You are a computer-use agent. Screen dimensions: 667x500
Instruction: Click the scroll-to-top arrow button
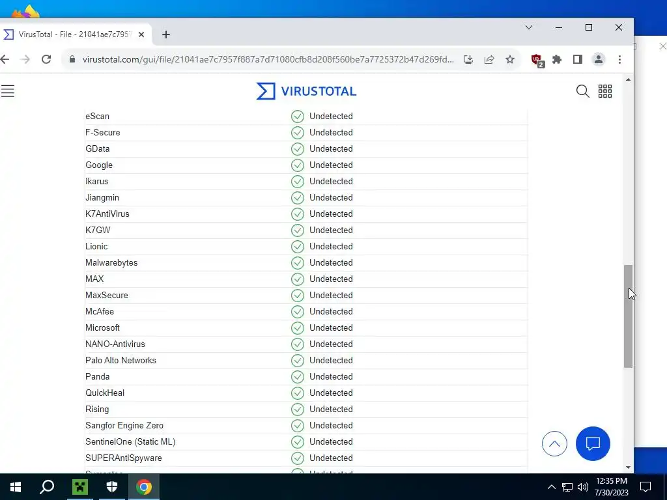554,443
